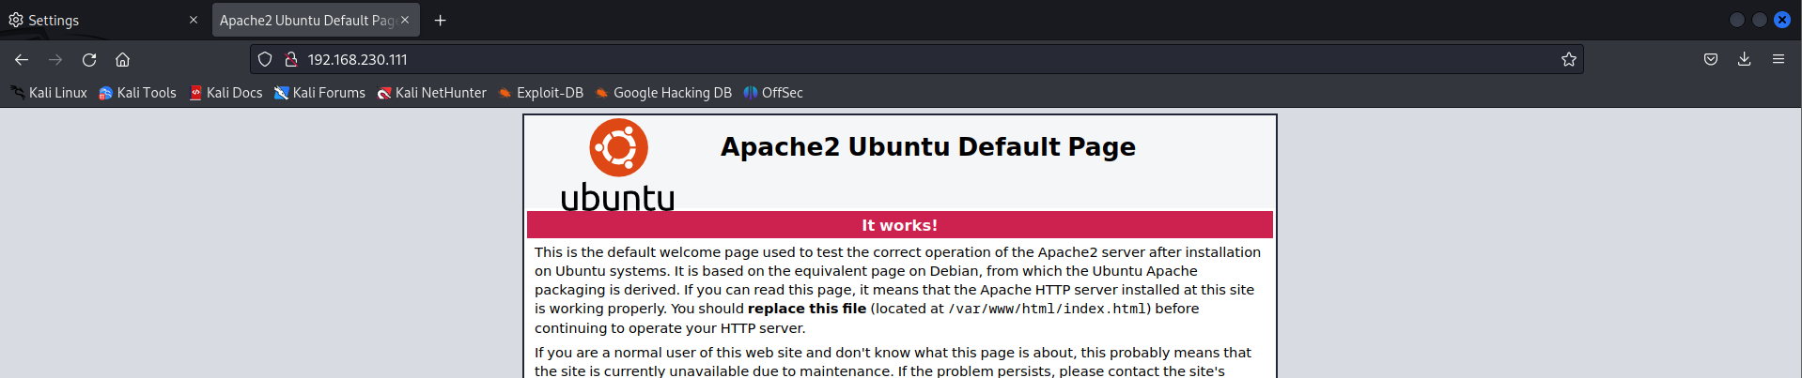
Task: Click the Apache2 Ubuntu Default Page heading
Action: (927, 146)
